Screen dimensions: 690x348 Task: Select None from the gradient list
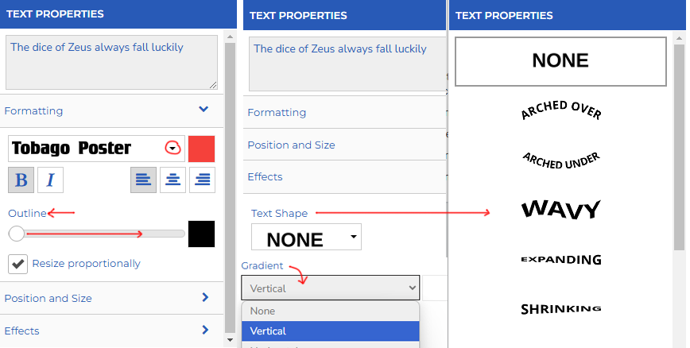pyautogui.click(x=330, y=311)
